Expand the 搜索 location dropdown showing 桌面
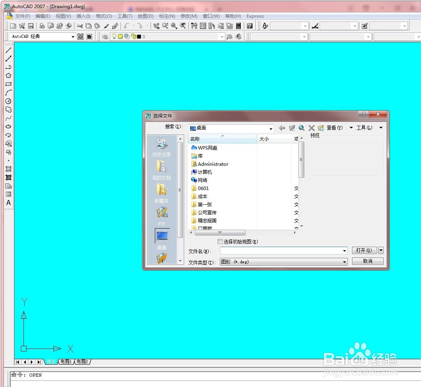421x387 pixels. click(271, 128)
